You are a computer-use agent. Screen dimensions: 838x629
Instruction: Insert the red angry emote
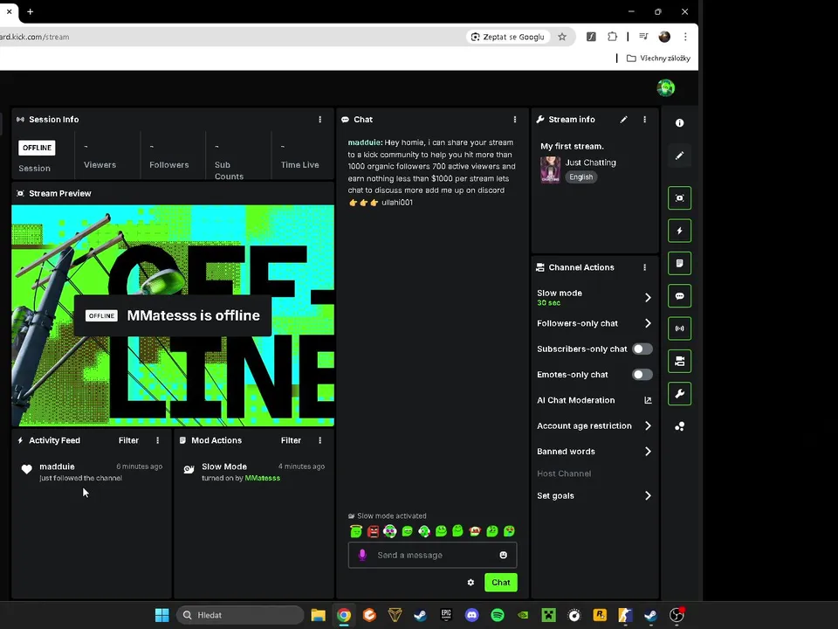click(373, 531)
